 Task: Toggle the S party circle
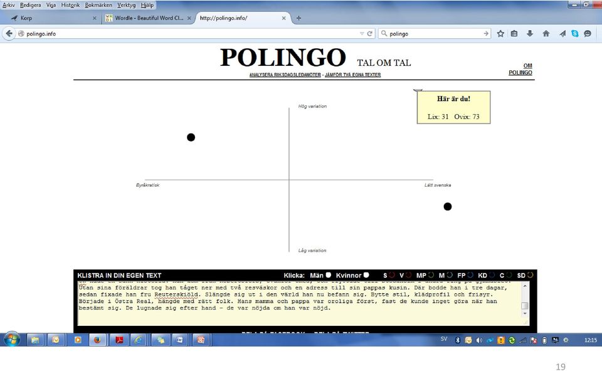pyautogui.click(x=391, y=275)
